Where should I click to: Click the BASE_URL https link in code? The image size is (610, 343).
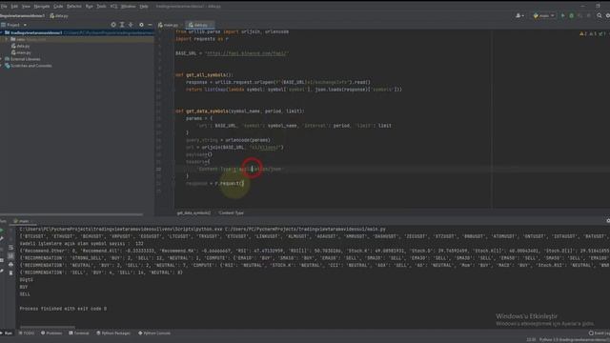247,53
